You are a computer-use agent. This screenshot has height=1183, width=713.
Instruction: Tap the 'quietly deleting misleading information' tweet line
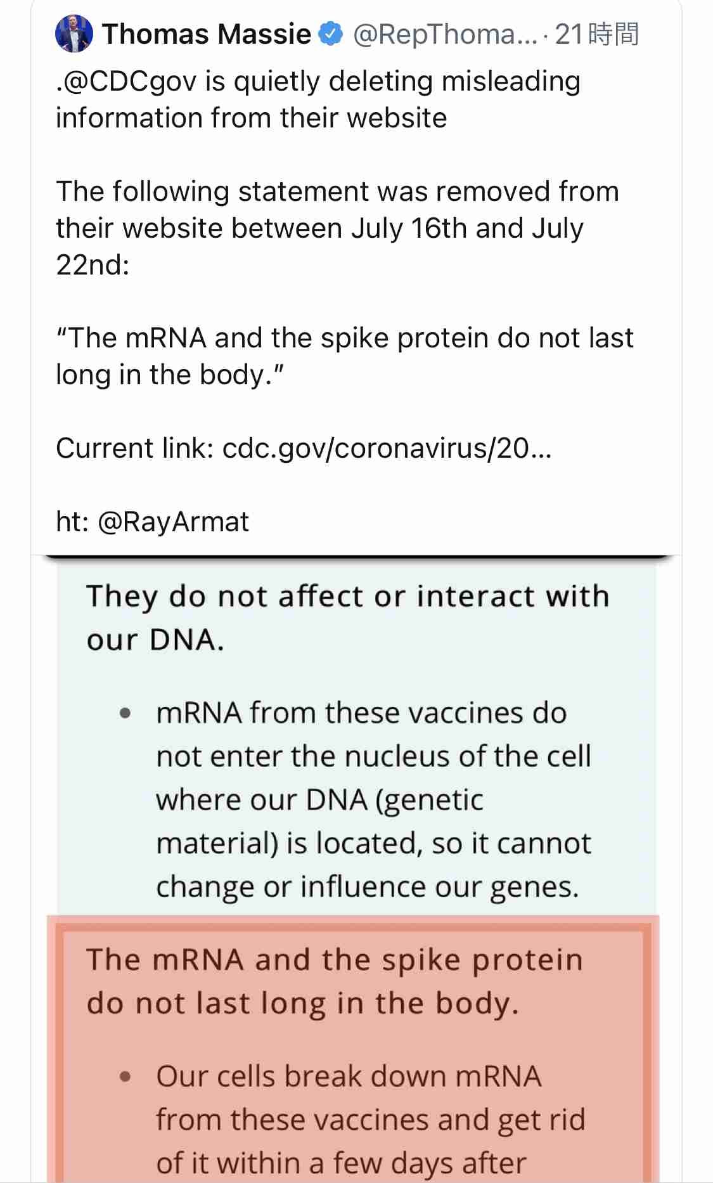coord(318,100)
